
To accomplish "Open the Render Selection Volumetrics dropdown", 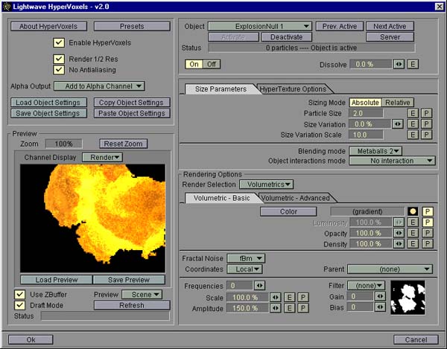I will (266, 185).
